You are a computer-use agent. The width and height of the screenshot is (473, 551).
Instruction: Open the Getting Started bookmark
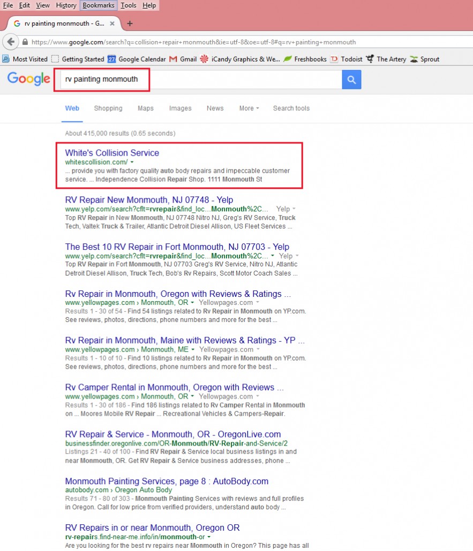pos(78,59)
